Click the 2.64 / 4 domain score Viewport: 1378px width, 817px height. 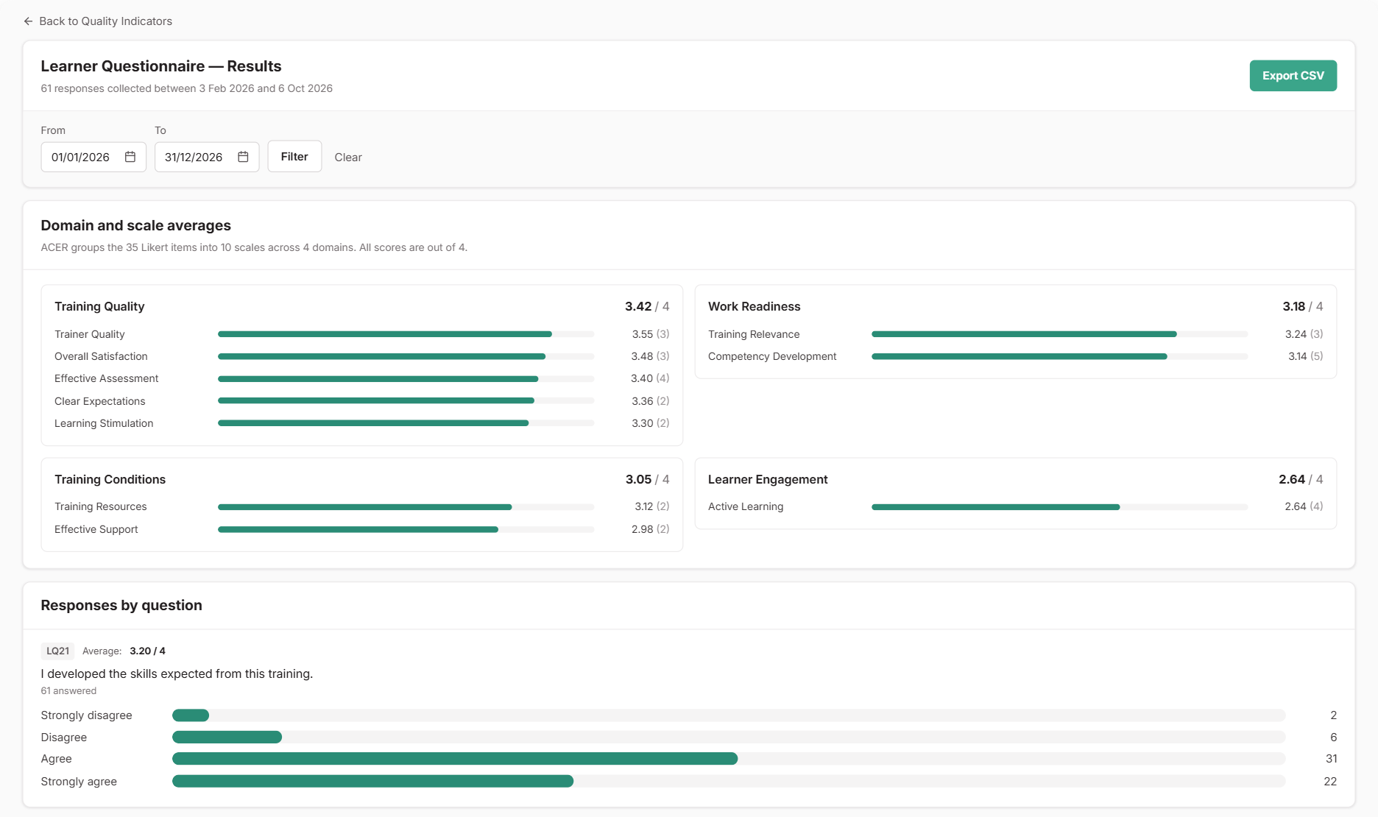[1301, 479]
